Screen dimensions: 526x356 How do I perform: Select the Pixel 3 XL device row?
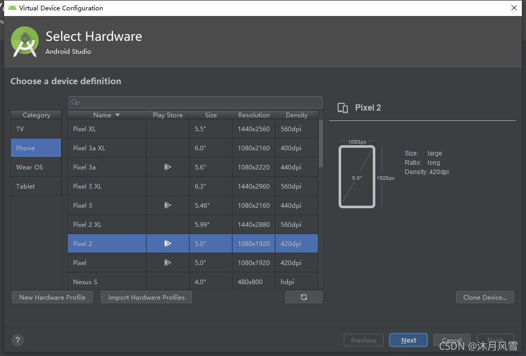click(x=193, y=186)
